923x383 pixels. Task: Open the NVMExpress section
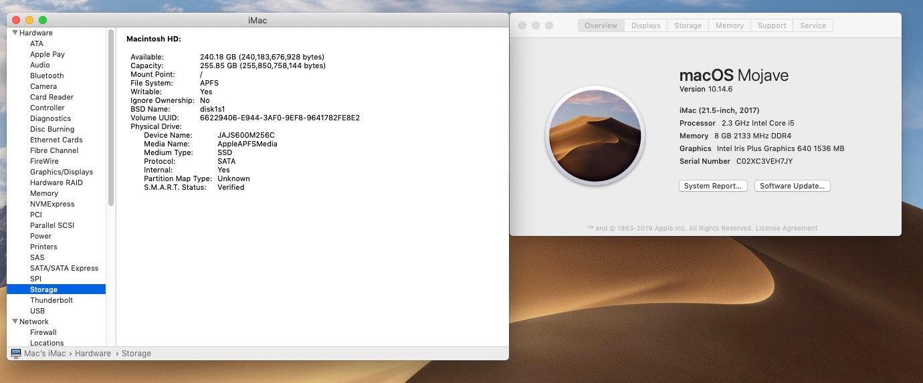click(x=52, y=204)
